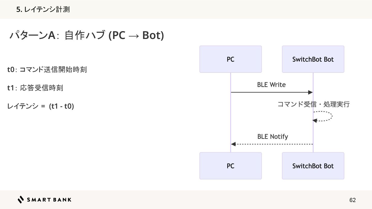Click the SwitchBot Bot vertical lifeline
The width and height of the screenshot is (372, 209).
pyautogui.click(x=313, y=134)
